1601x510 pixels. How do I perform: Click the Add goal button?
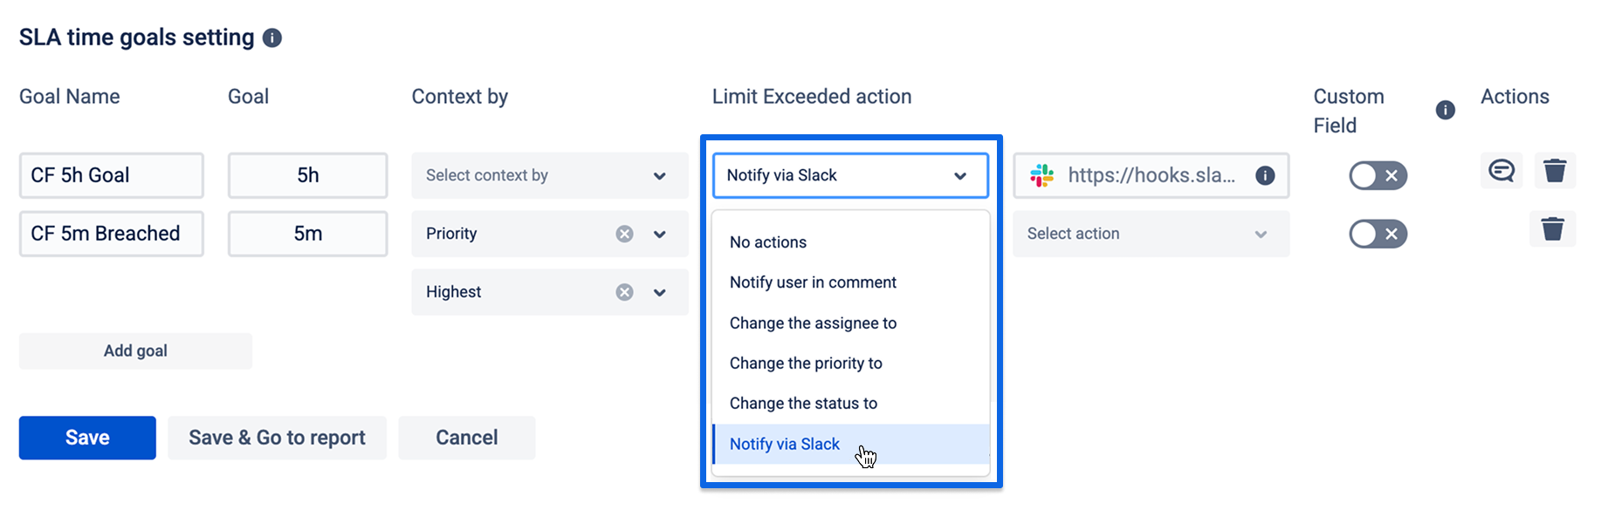pos(135,351)
